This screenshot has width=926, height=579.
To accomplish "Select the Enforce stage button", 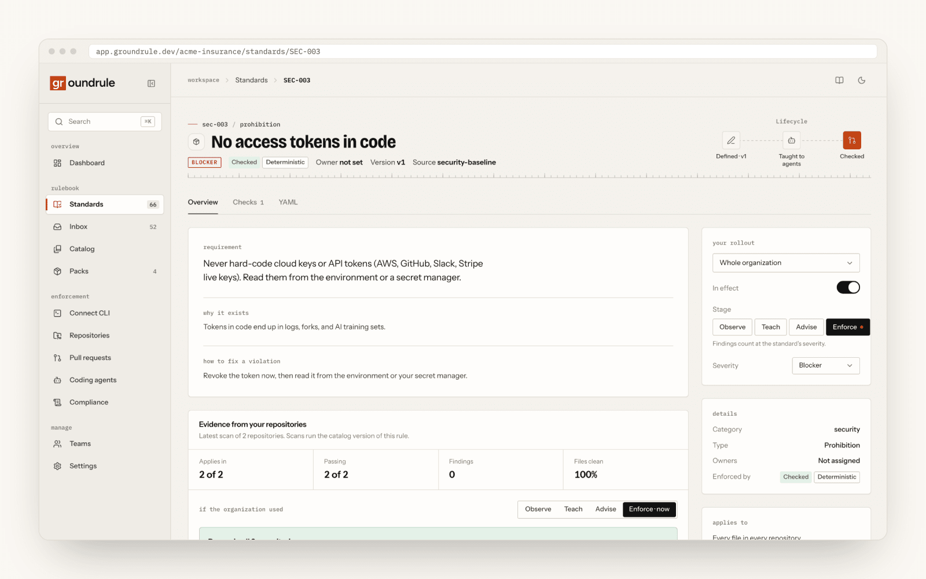I will tap(848, 327).
